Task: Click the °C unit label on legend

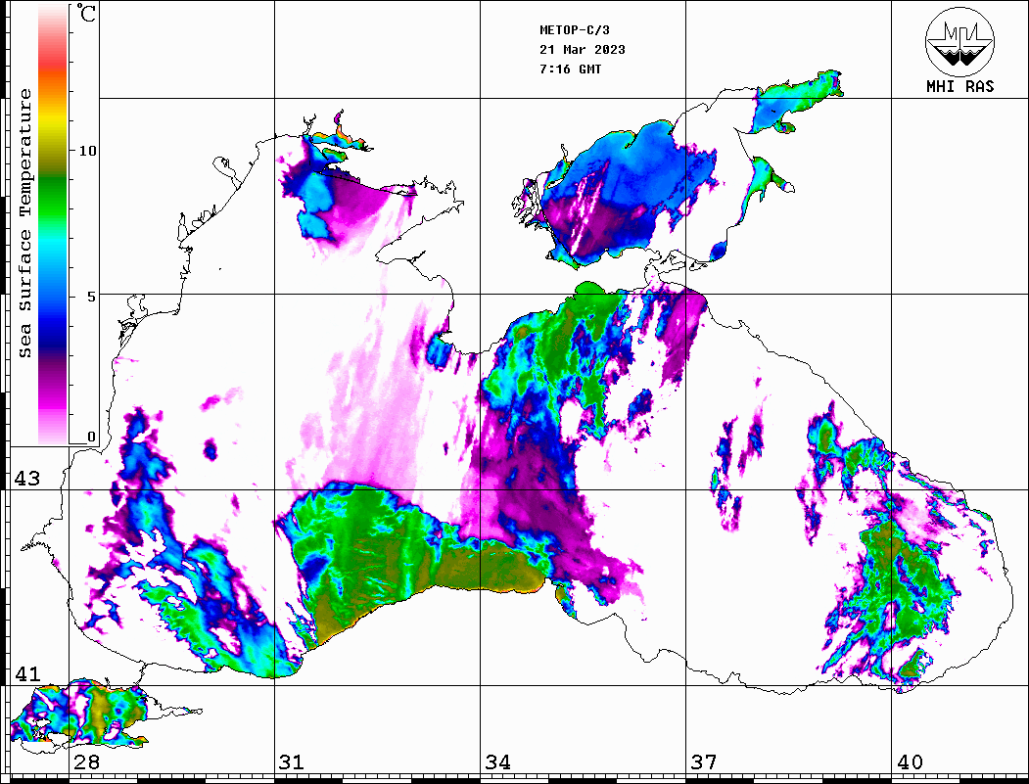Action: tap(85, 13)
